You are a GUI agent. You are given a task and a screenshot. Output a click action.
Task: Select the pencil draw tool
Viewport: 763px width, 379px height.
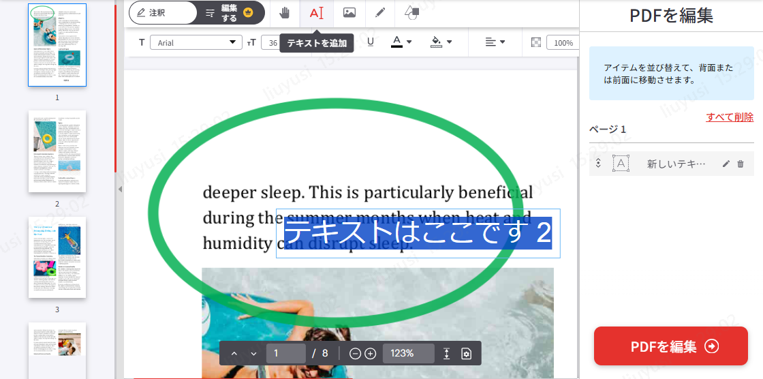point(380,13)
